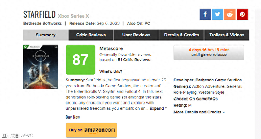The height and width of the screenshot is (139, 261).
Task: Open the Bethesda Softworks publisher link
Action: (x=42, y=23)
